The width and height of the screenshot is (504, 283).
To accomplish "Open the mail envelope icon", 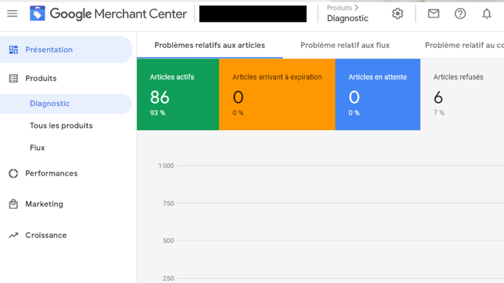I will point(434,13).
